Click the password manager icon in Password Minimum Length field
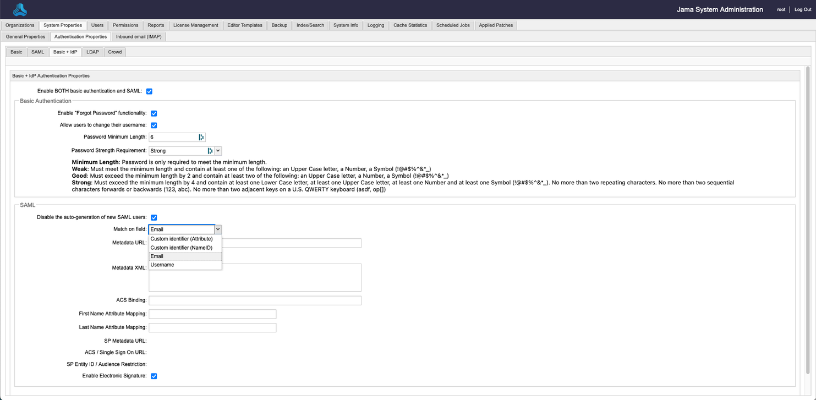This screenshot has height=400, width=816. [x=201, y=137]
